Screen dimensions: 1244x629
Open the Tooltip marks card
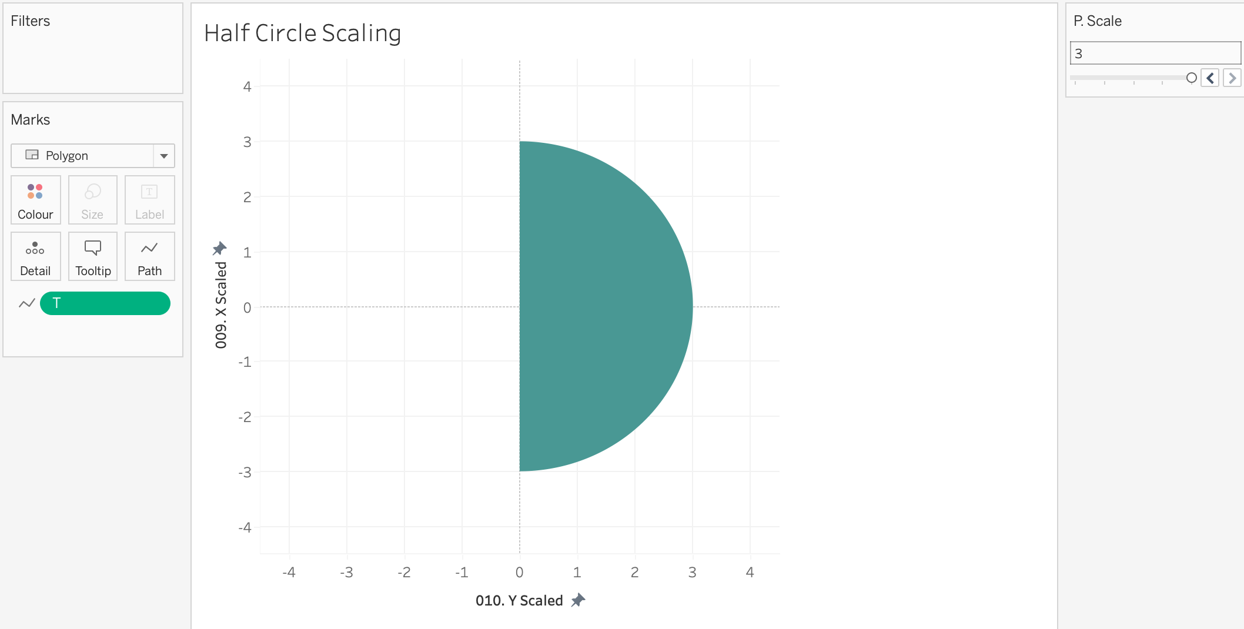pos(92,256)
